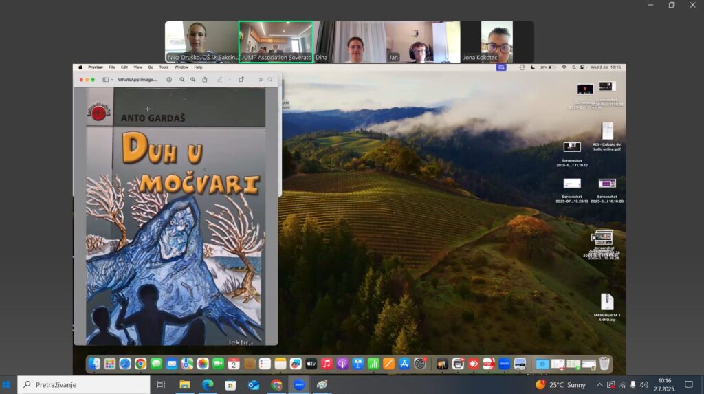Screen dimensions: 704x394
Task: Open Photos from the Mac dock
Action: point(203,364)
